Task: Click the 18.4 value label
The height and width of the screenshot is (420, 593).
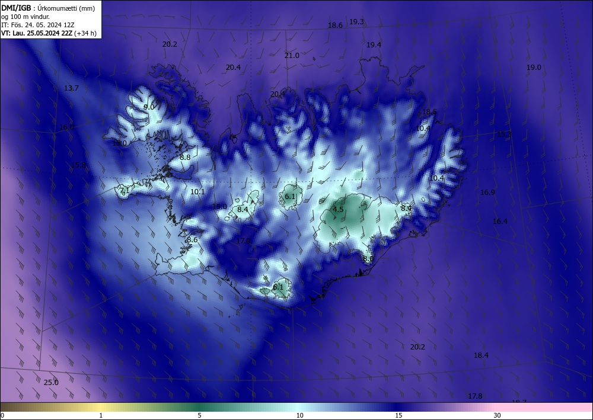Action: [x=481, y=355]
